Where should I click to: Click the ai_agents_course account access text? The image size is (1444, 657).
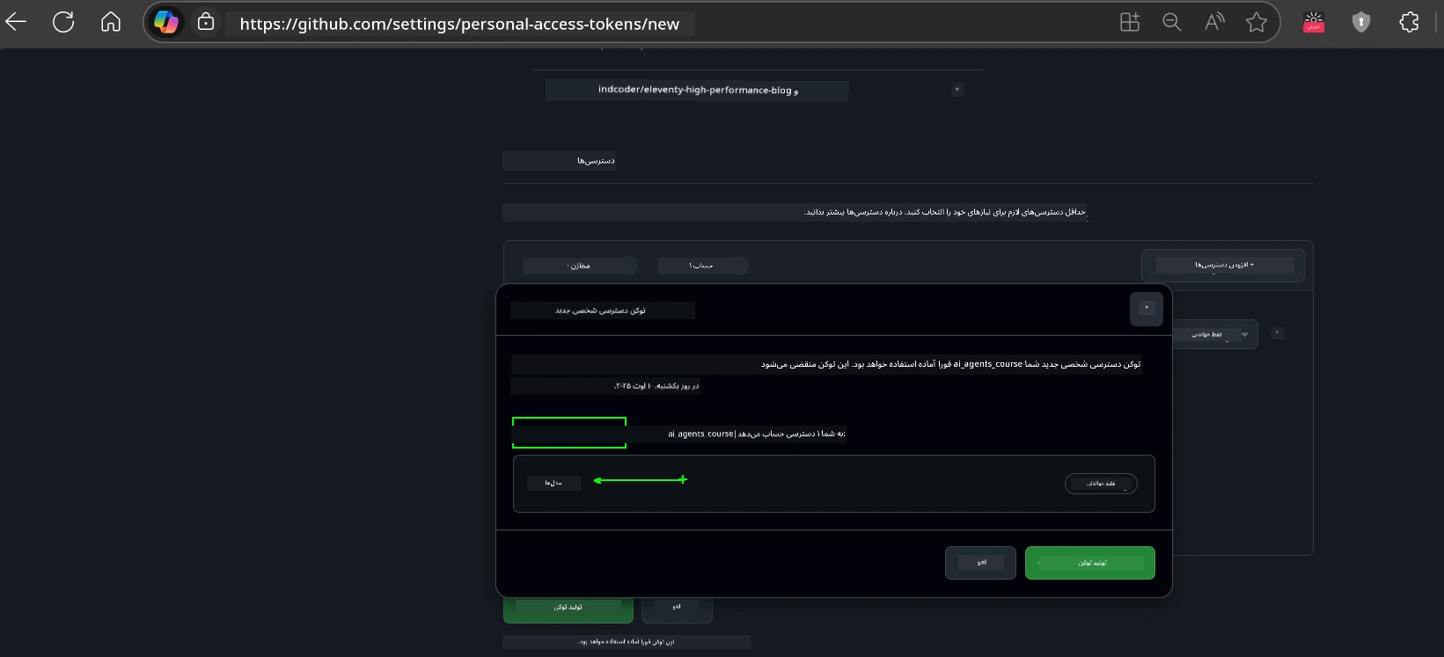point(757,434)
